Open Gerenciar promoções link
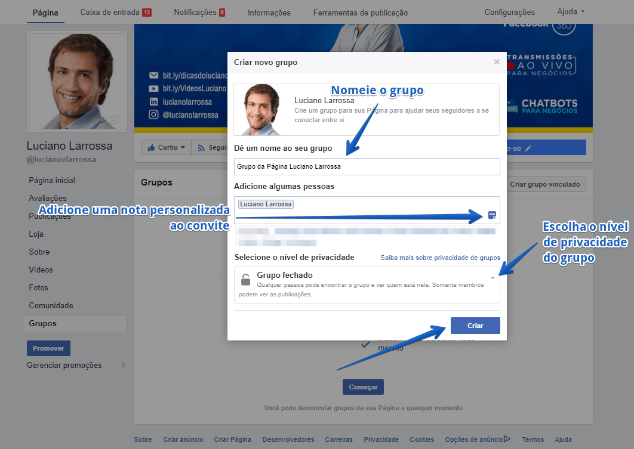The width and height of the screenshot is (634, 449). (x=64, y=365)
